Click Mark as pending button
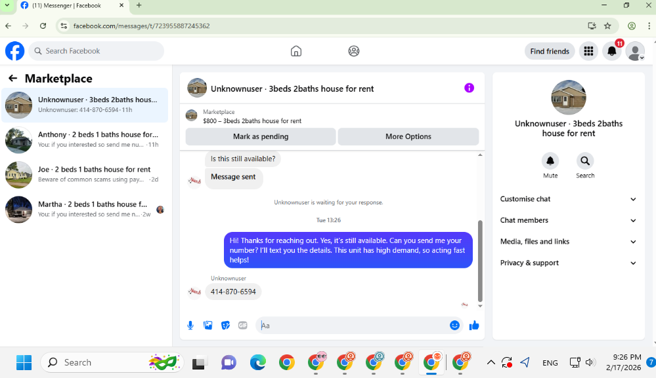 coord(261,136)
